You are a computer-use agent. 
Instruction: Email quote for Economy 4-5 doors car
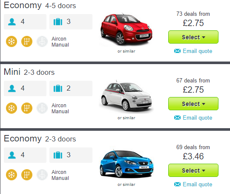193,51
